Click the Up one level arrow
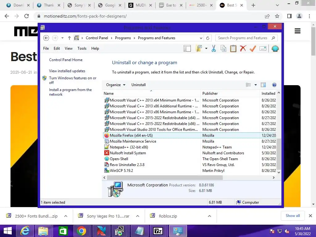 click(x=69, y=38)
